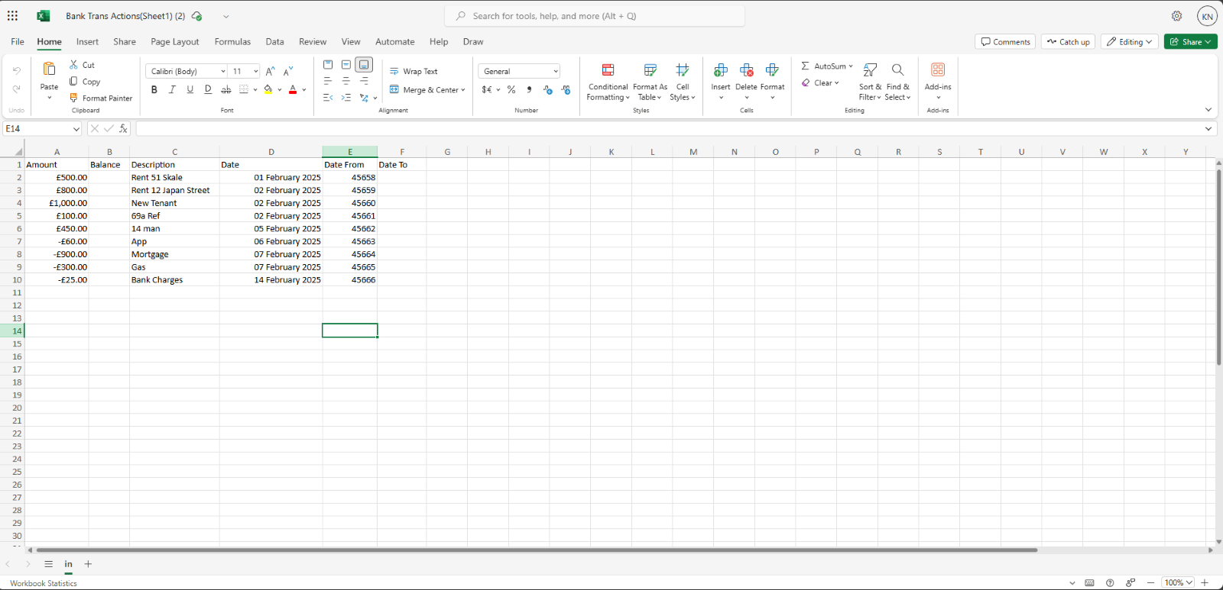This screenshot has height=590, width=1223.
Task: Decrease the decimal places
Action: [x=566, y=90]
